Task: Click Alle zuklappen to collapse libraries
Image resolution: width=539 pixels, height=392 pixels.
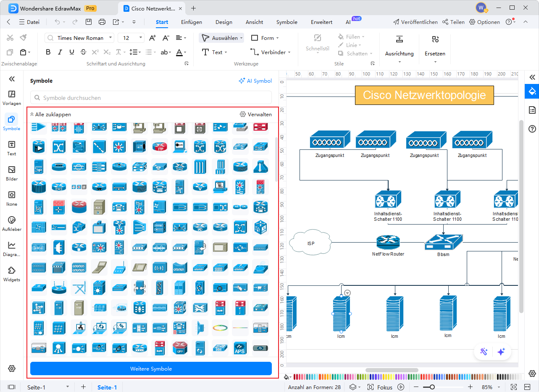Action: [50, 114]
